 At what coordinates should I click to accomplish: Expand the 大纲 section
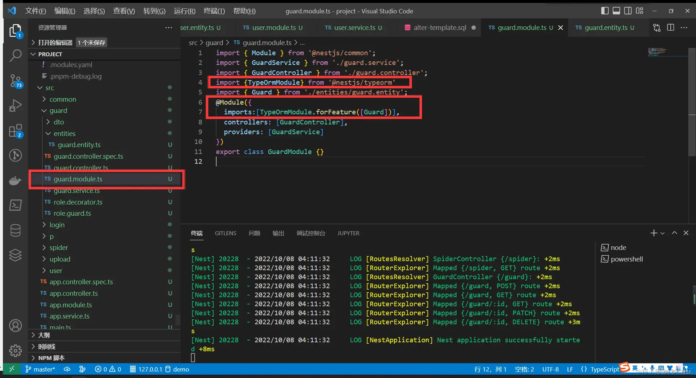pos(105,335)
